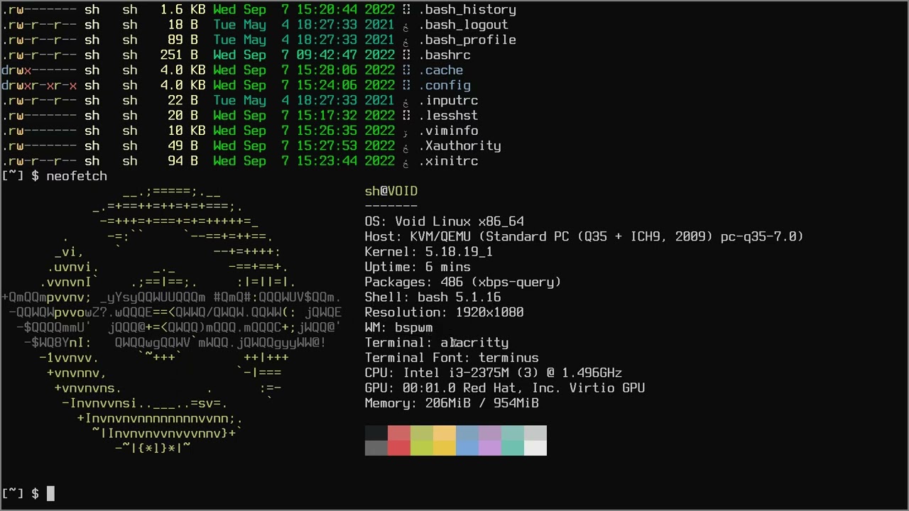
Task: Select the .lesshst file name
Action: (x=448, y=116)
